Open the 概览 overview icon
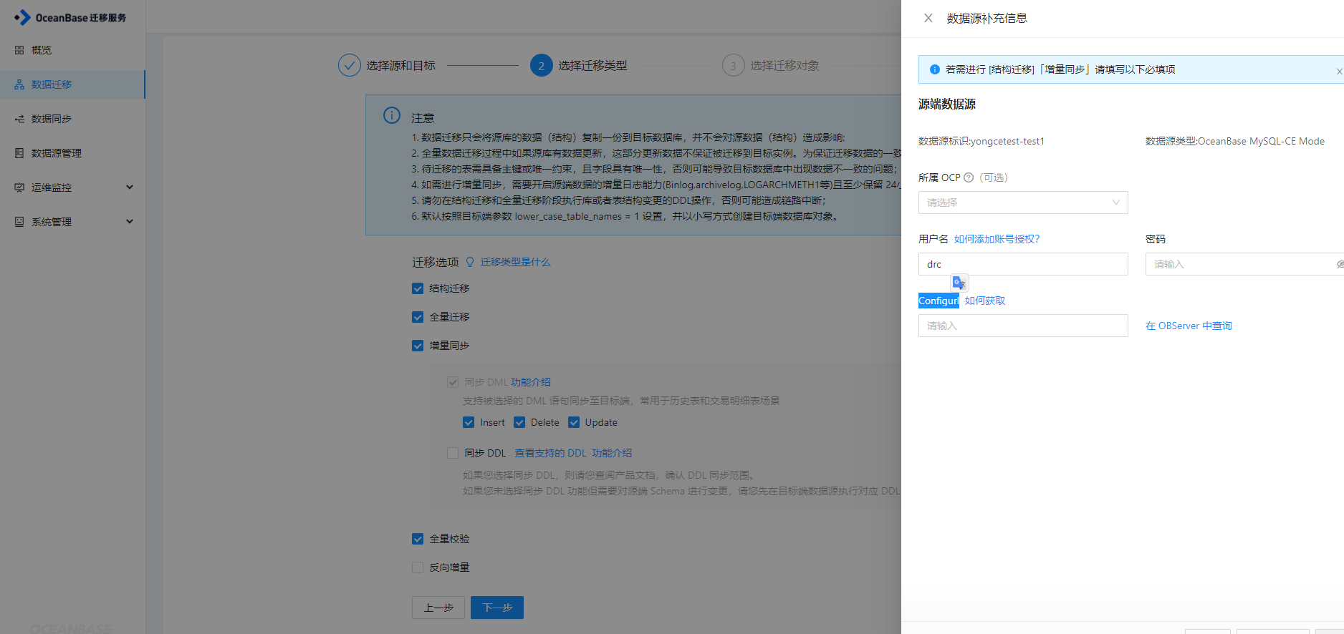Viewport: 1344px width, 634px height. click(19, 50)
